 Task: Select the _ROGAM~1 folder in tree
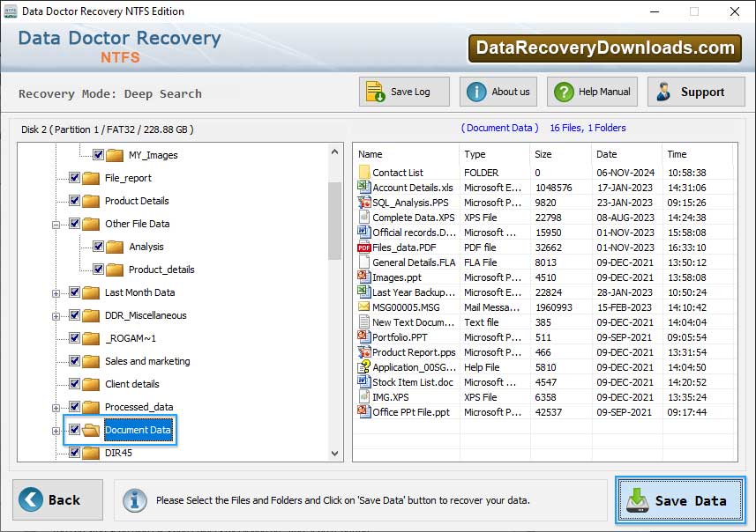pos(131,338)
